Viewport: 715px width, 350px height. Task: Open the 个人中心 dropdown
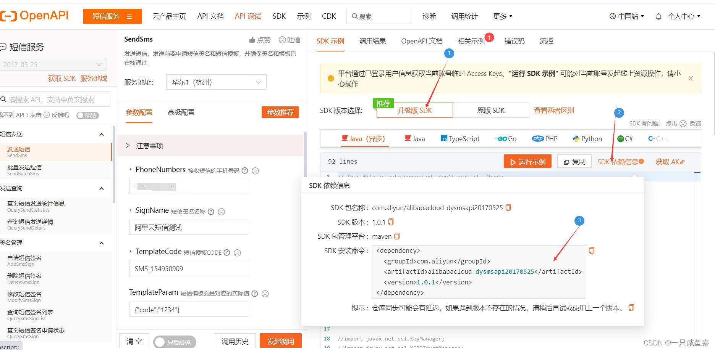click(684, 16)
